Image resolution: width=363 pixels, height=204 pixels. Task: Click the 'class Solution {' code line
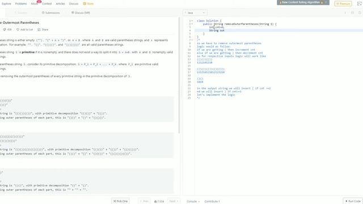tap(209, 21)
